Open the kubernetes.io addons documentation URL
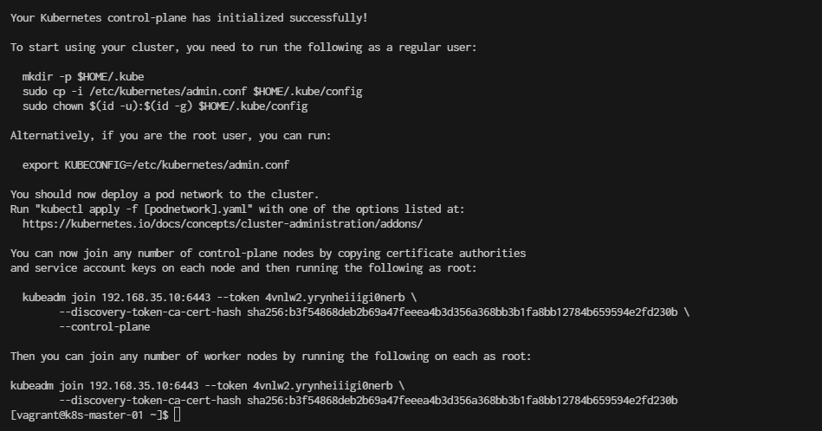The width and height of the screenshot is (822, 431). point(223,223)
